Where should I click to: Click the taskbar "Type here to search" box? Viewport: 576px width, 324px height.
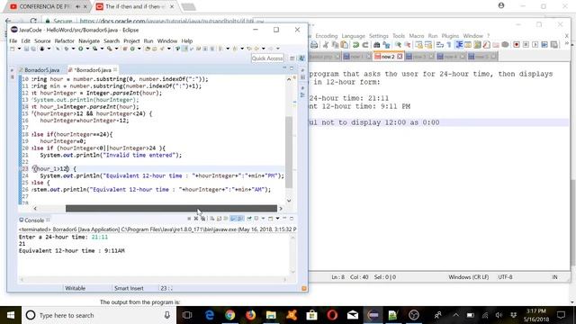[x=98, y=315]
